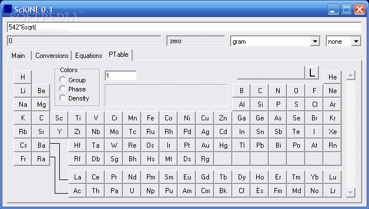Click the Pu element button
The width and height of the screenshot is (369, 209).
point(169,191)
